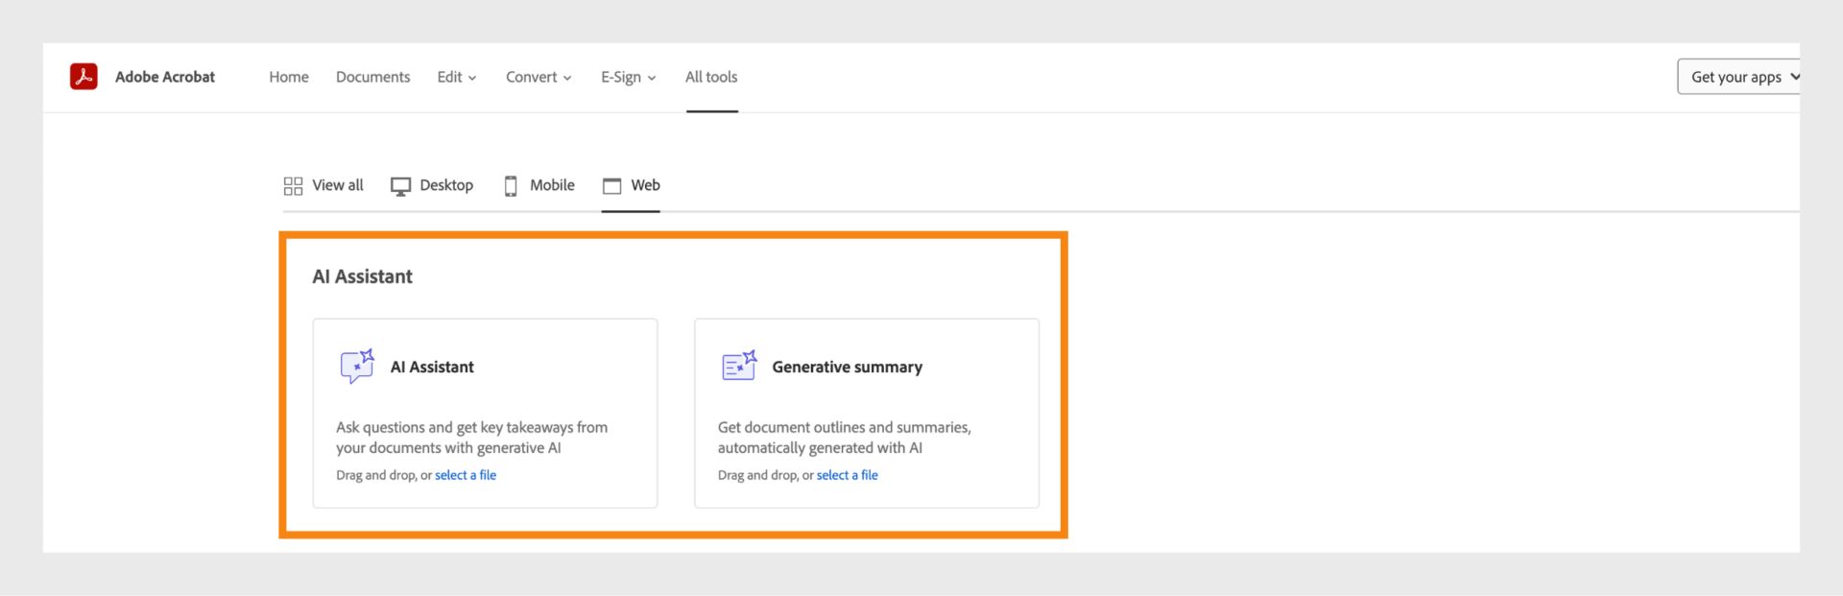Expand the Convert dropdown menu
The height and width of the screenshot is (596, 1843).
pyautogui.click(x=539, y=77)
